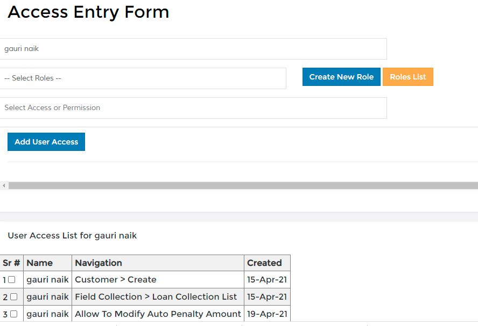Tick the checkbox in row 1
Image resolution: width=478 pixels, height=326 pixels.
coord(12,279)
